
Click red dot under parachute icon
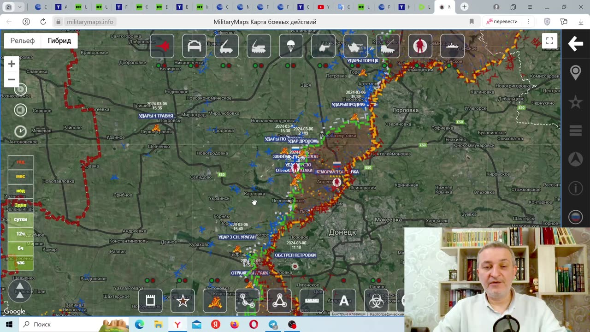[x=294, y=65]
